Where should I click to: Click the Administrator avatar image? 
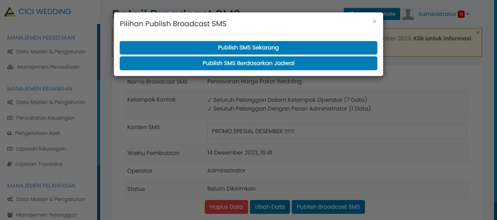[408, 14]
